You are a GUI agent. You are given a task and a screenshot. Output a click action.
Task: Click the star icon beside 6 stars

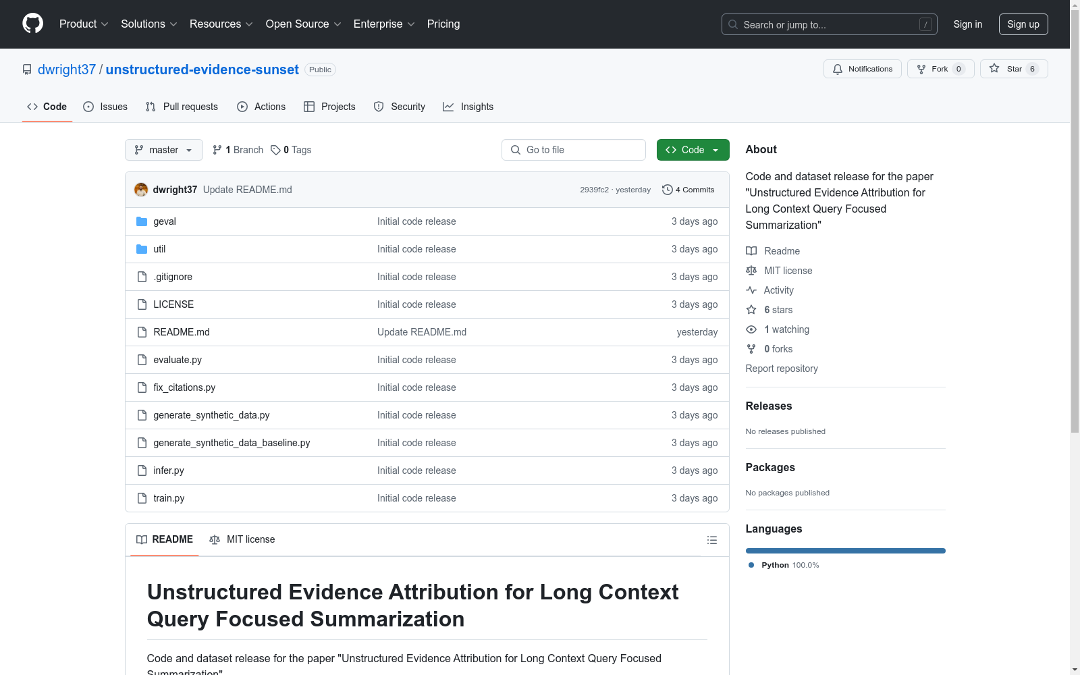[x=751, y=310]
